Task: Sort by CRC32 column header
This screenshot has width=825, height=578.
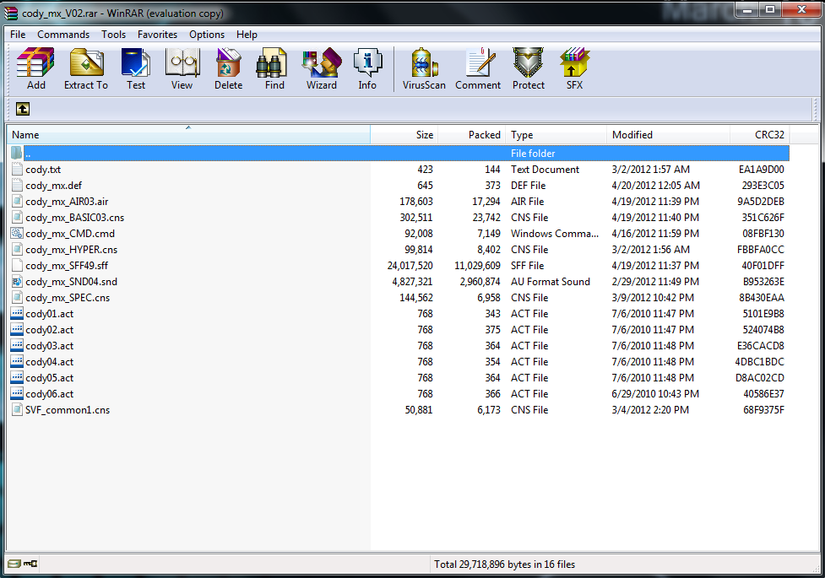Action: click(760, 135)
